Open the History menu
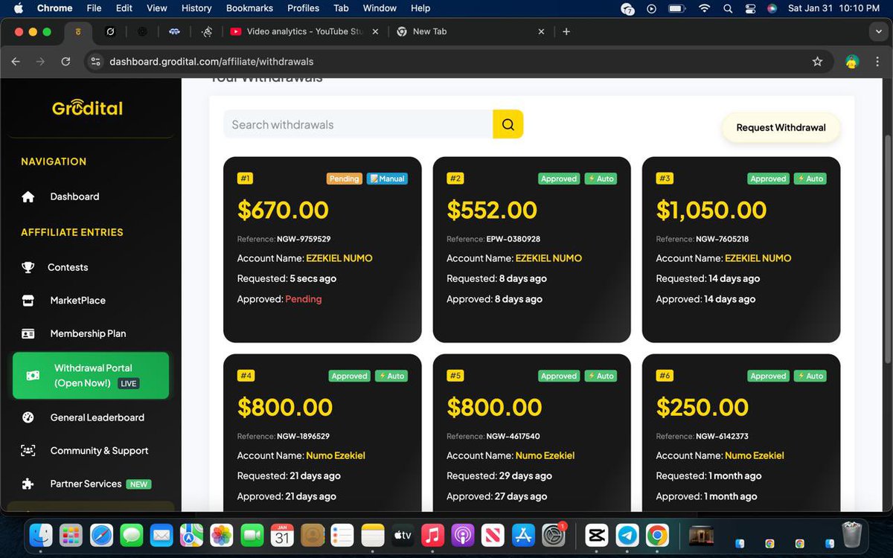Viewport: 893px width, 558px height. click(196, 8)
